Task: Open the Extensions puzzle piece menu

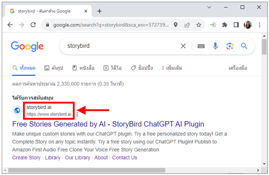Action: tap(225, 25)
